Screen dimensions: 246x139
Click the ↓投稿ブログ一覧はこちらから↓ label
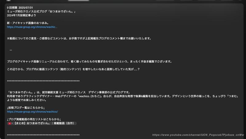click(26, 108)
